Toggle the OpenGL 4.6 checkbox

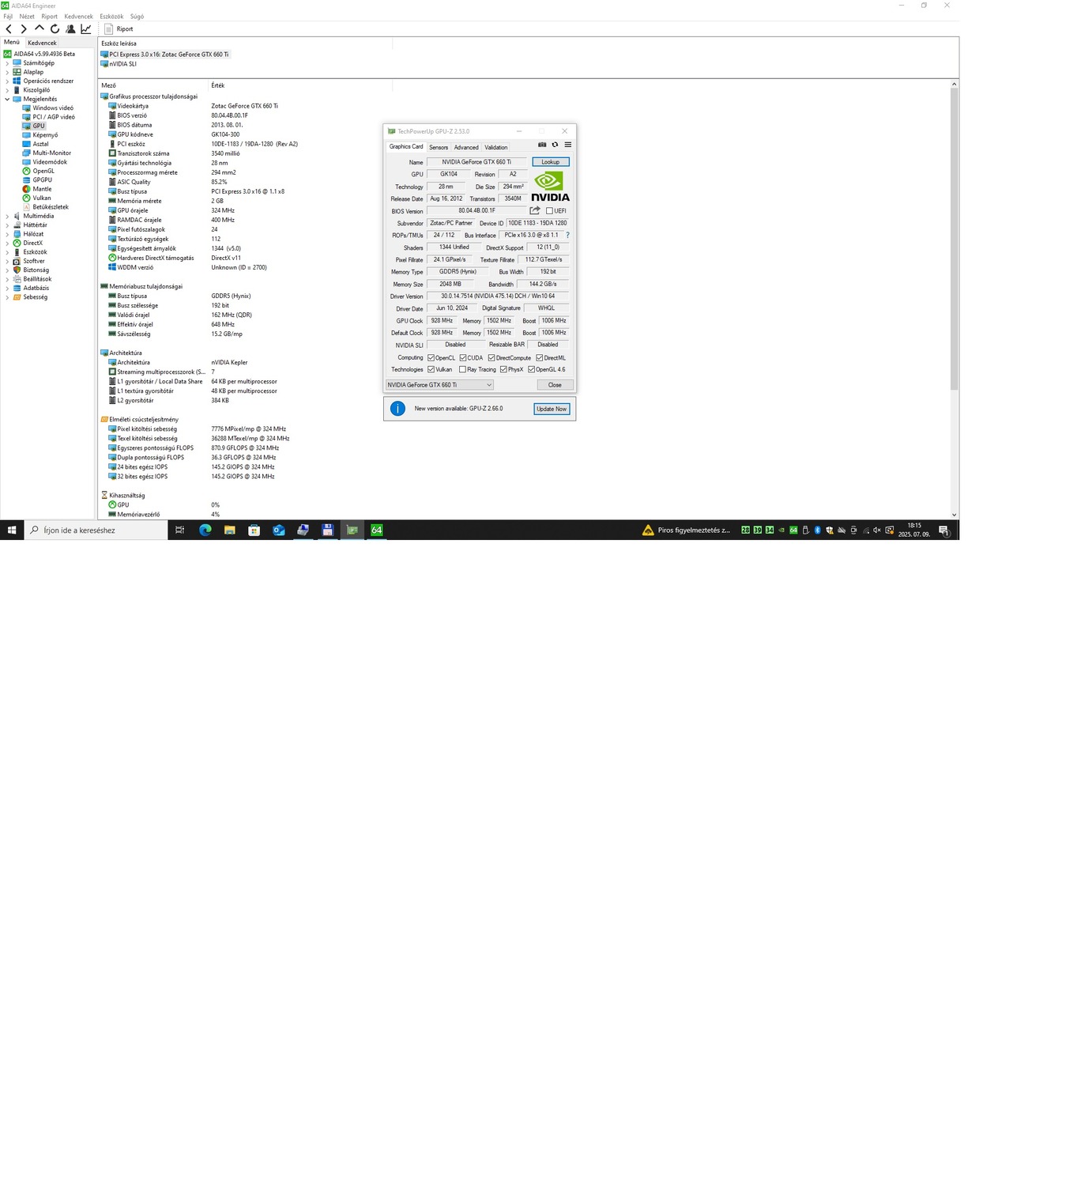532,369
